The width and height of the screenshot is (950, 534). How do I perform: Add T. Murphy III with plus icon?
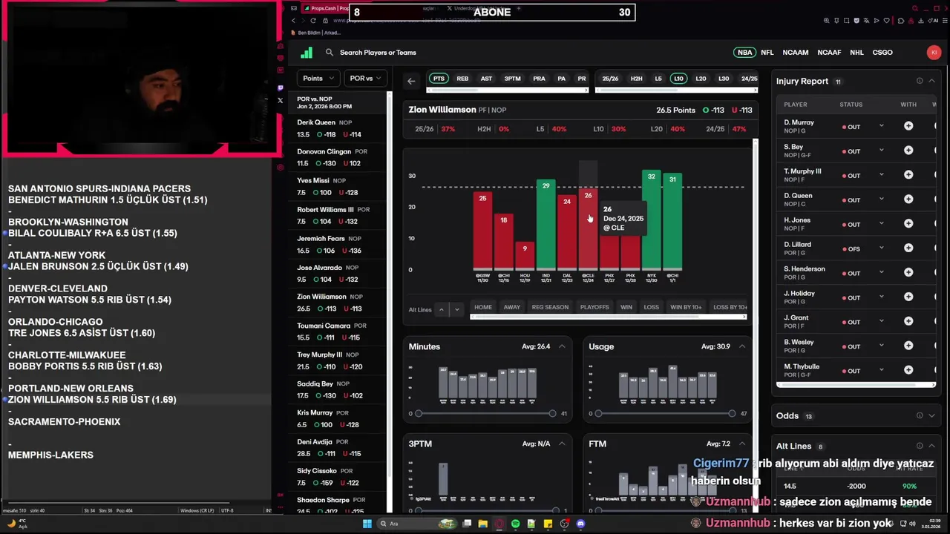[x=908, y=175]
